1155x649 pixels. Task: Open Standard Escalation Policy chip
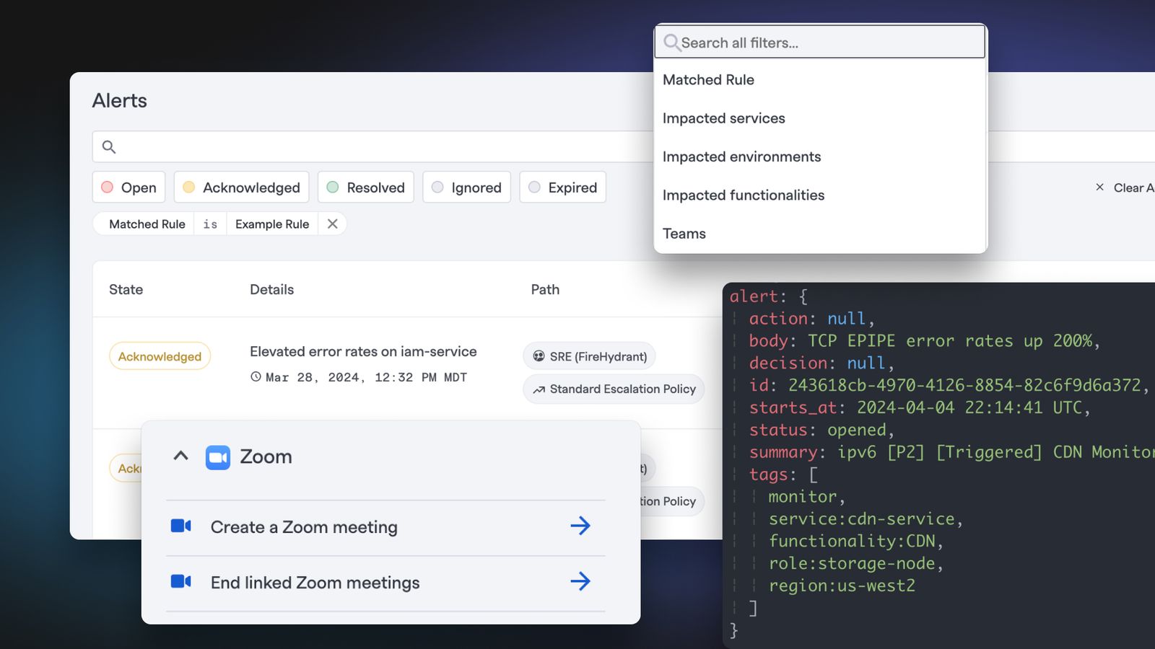pyautogui.click(x=614, y=389)
